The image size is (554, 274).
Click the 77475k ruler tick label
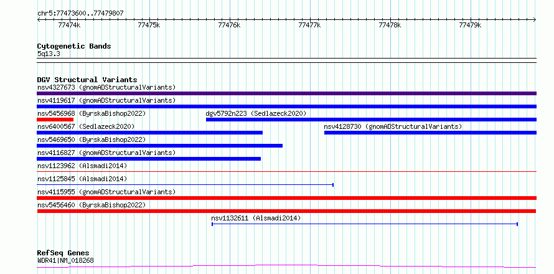coord(149,25)
